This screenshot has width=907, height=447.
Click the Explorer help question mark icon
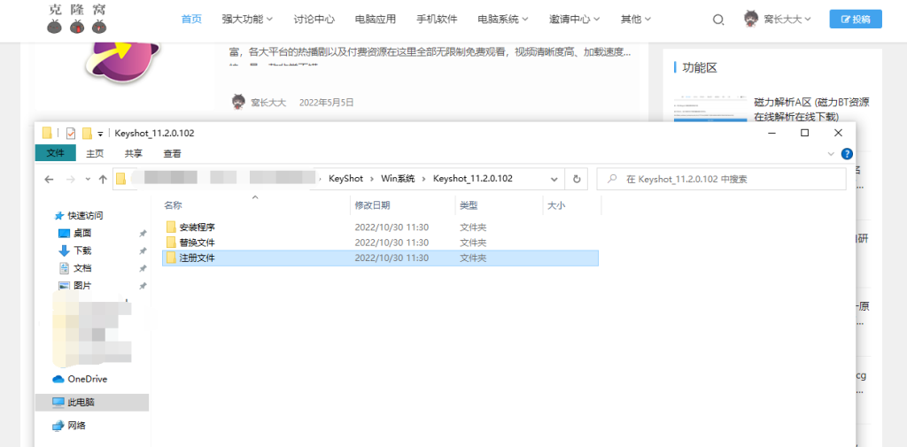tap(847, 154)
